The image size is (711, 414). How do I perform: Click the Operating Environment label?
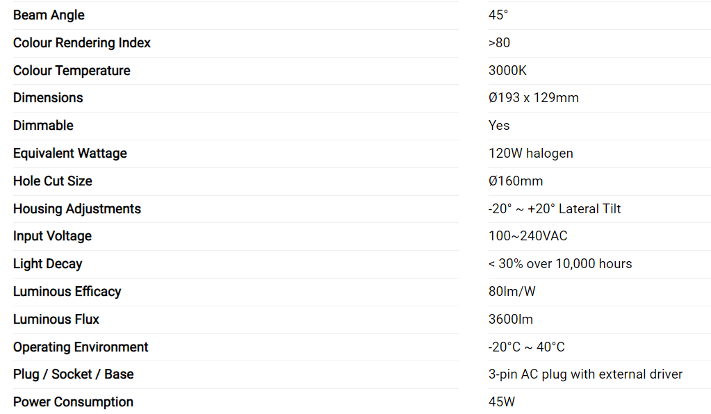pos(81,347)
